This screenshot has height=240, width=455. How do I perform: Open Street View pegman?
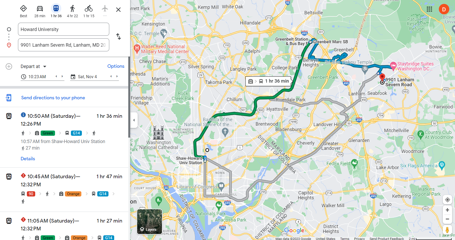(x=447, y=230)
